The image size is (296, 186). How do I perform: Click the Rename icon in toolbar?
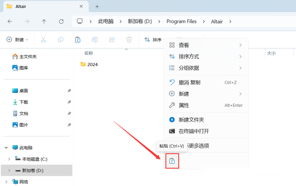(95, 40)
